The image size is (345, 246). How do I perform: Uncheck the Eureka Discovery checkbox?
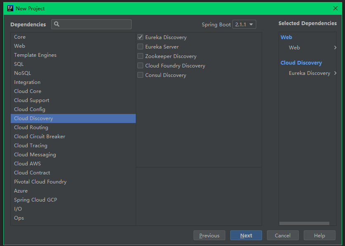pos(140,37)
